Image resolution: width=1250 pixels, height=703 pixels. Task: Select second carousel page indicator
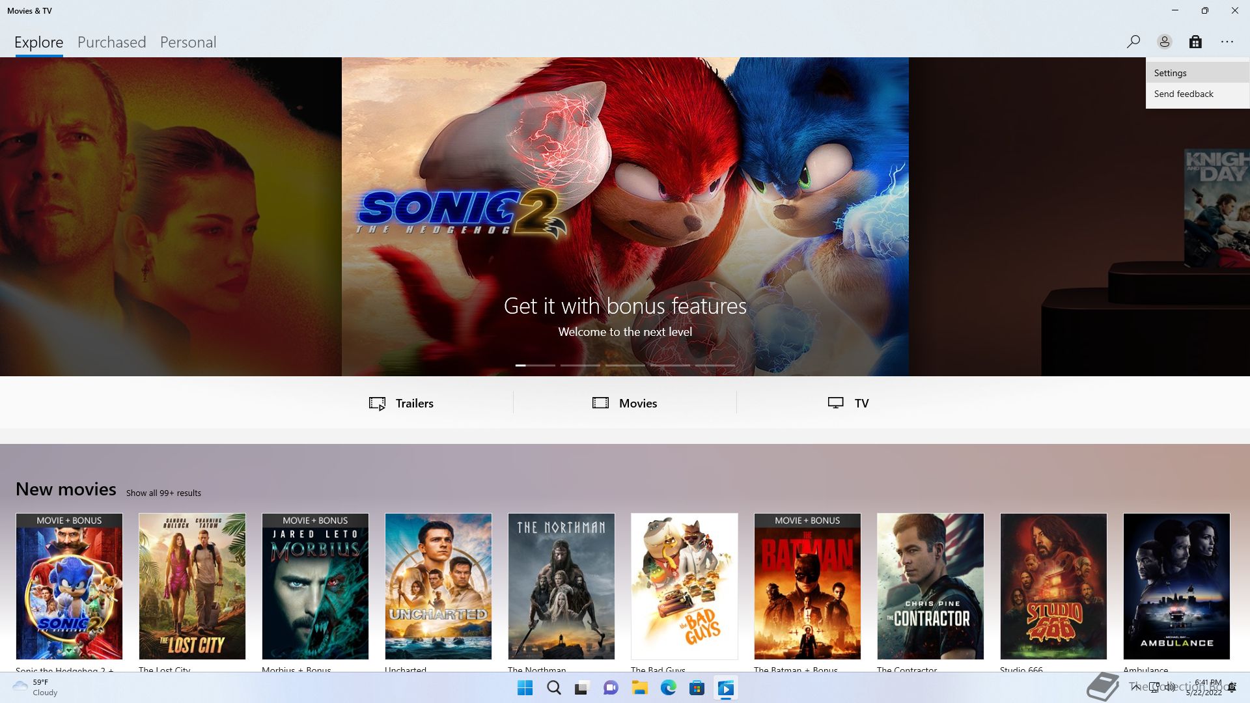point(579,365)
